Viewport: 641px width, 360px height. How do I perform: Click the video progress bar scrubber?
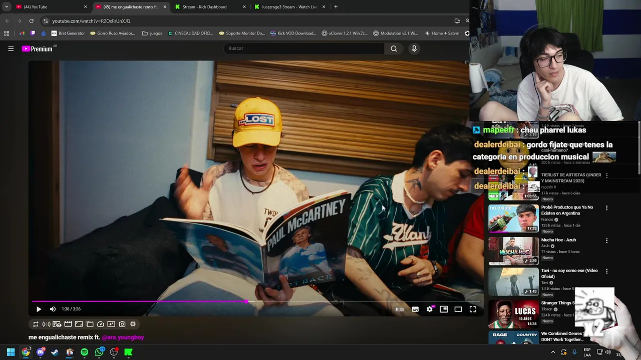pos(247,301)
